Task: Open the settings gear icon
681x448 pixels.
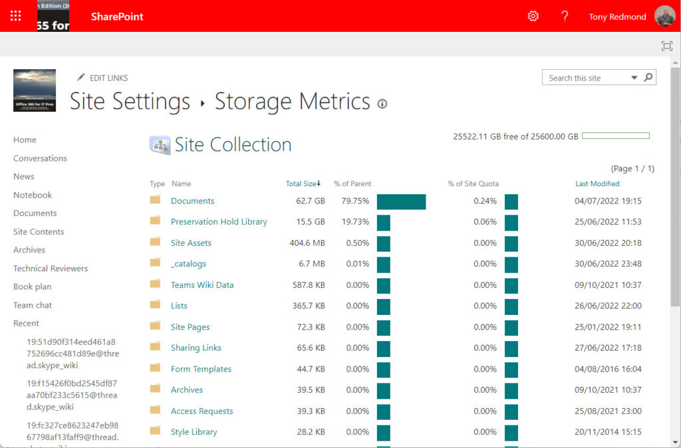Action: click(533, 16)
